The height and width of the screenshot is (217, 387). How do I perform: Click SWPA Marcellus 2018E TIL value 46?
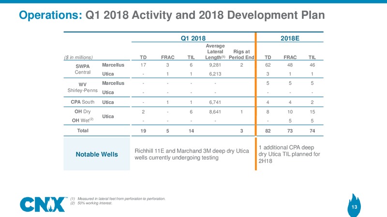point(312,65)
